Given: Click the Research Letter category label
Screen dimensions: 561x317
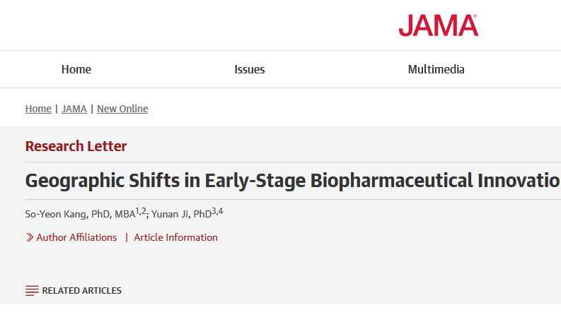Looking at the screenshot, I should 76,146.
